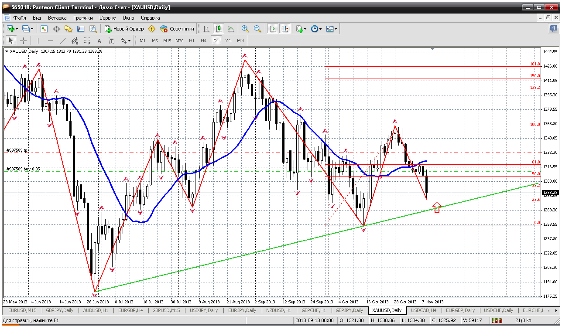Image resolution: width=562 pixels, height=326 pixels.
Task: Launch the MetaEditor diamond icon
Action: click(x=151, y=29)
